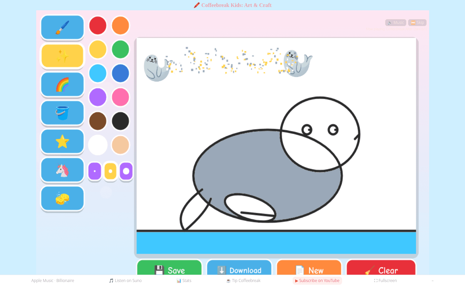
Task: Click the Coffeebreak Kids: Art & Craft title
Action: [232, 5]
